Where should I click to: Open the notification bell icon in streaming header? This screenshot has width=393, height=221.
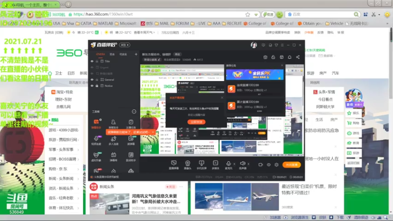click(289, 57)
